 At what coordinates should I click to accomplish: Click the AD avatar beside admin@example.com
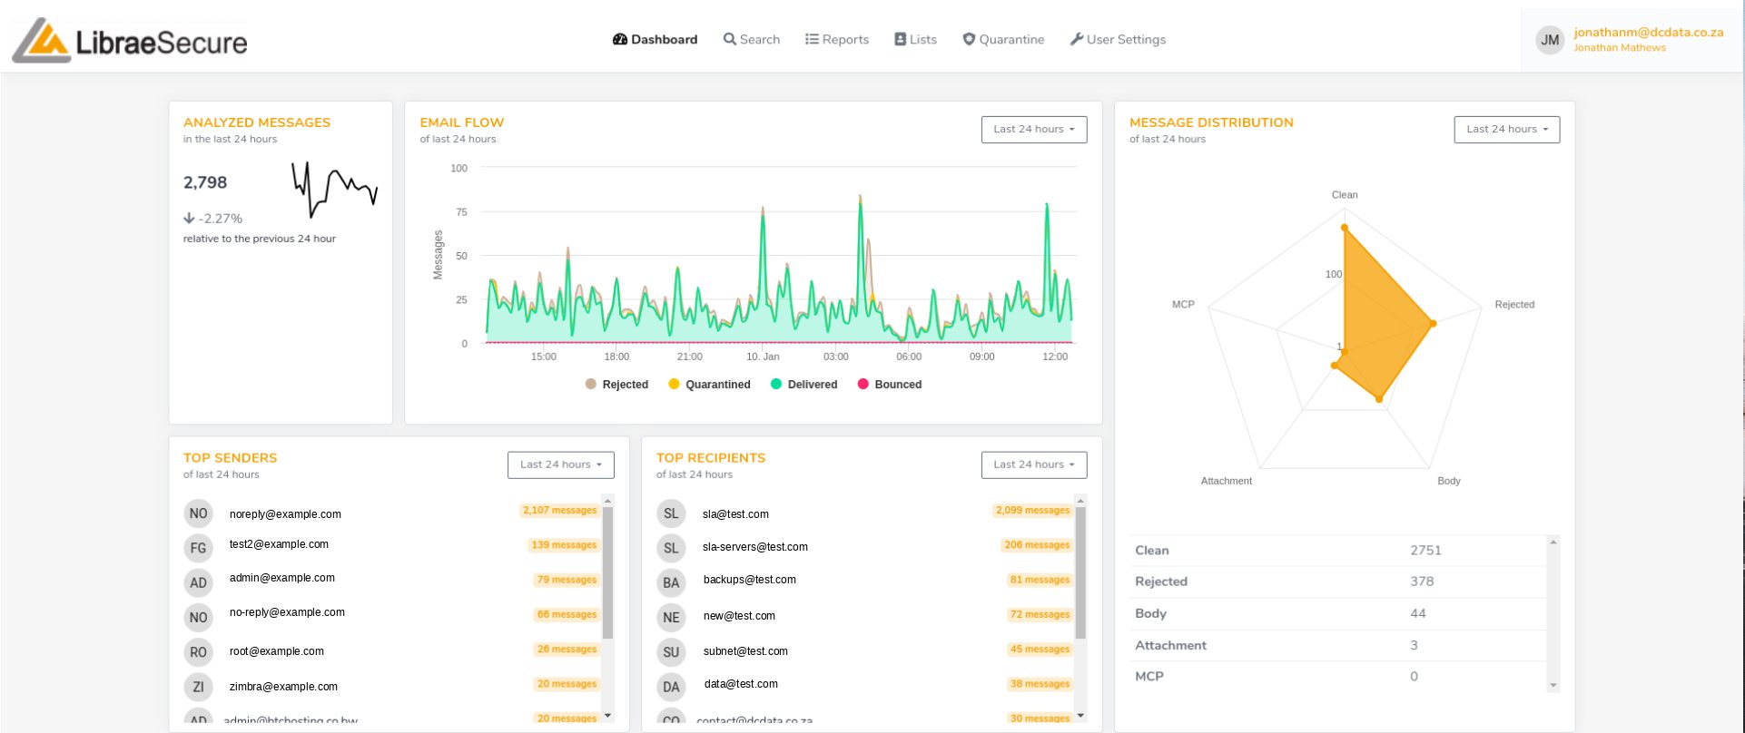pyautogui.click(x=198, y=582)
